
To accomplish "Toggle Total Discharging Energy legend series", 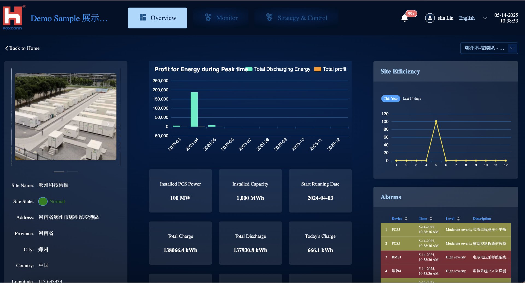I will click(279, 69).
